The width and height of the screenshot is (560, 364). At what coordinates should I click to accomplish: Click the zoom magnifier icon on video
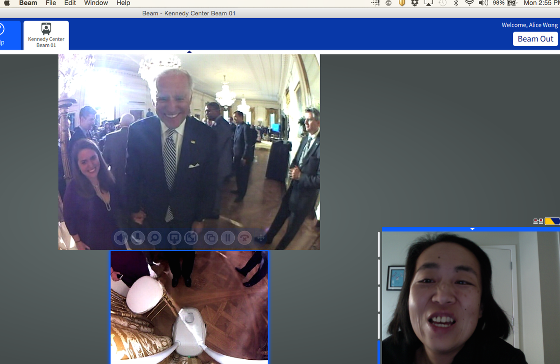pos(154,238)
